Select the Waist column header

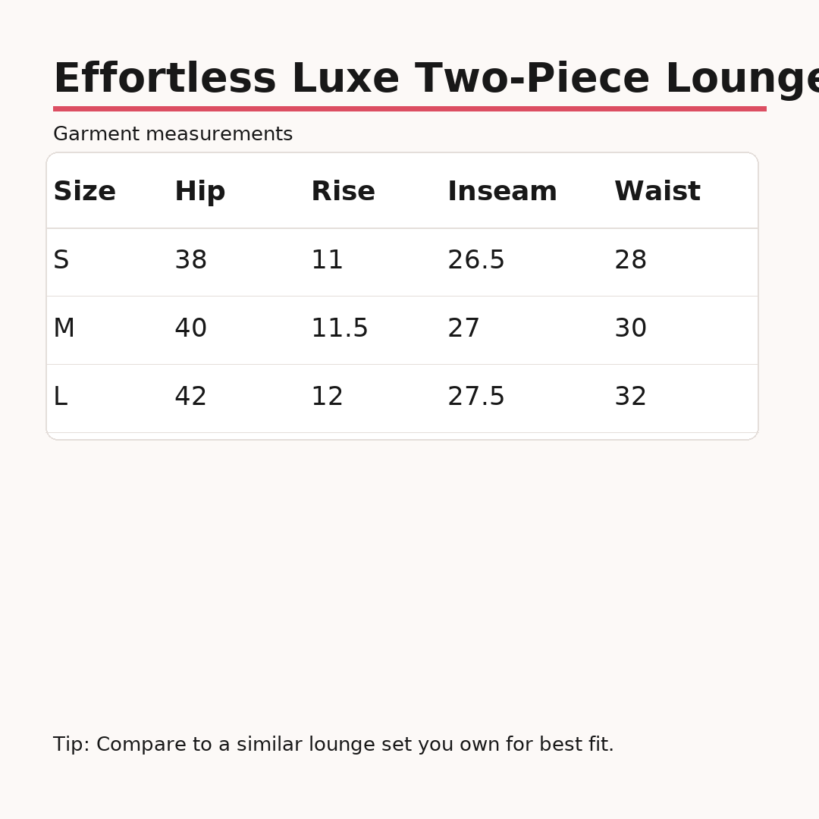coord(657,193)
